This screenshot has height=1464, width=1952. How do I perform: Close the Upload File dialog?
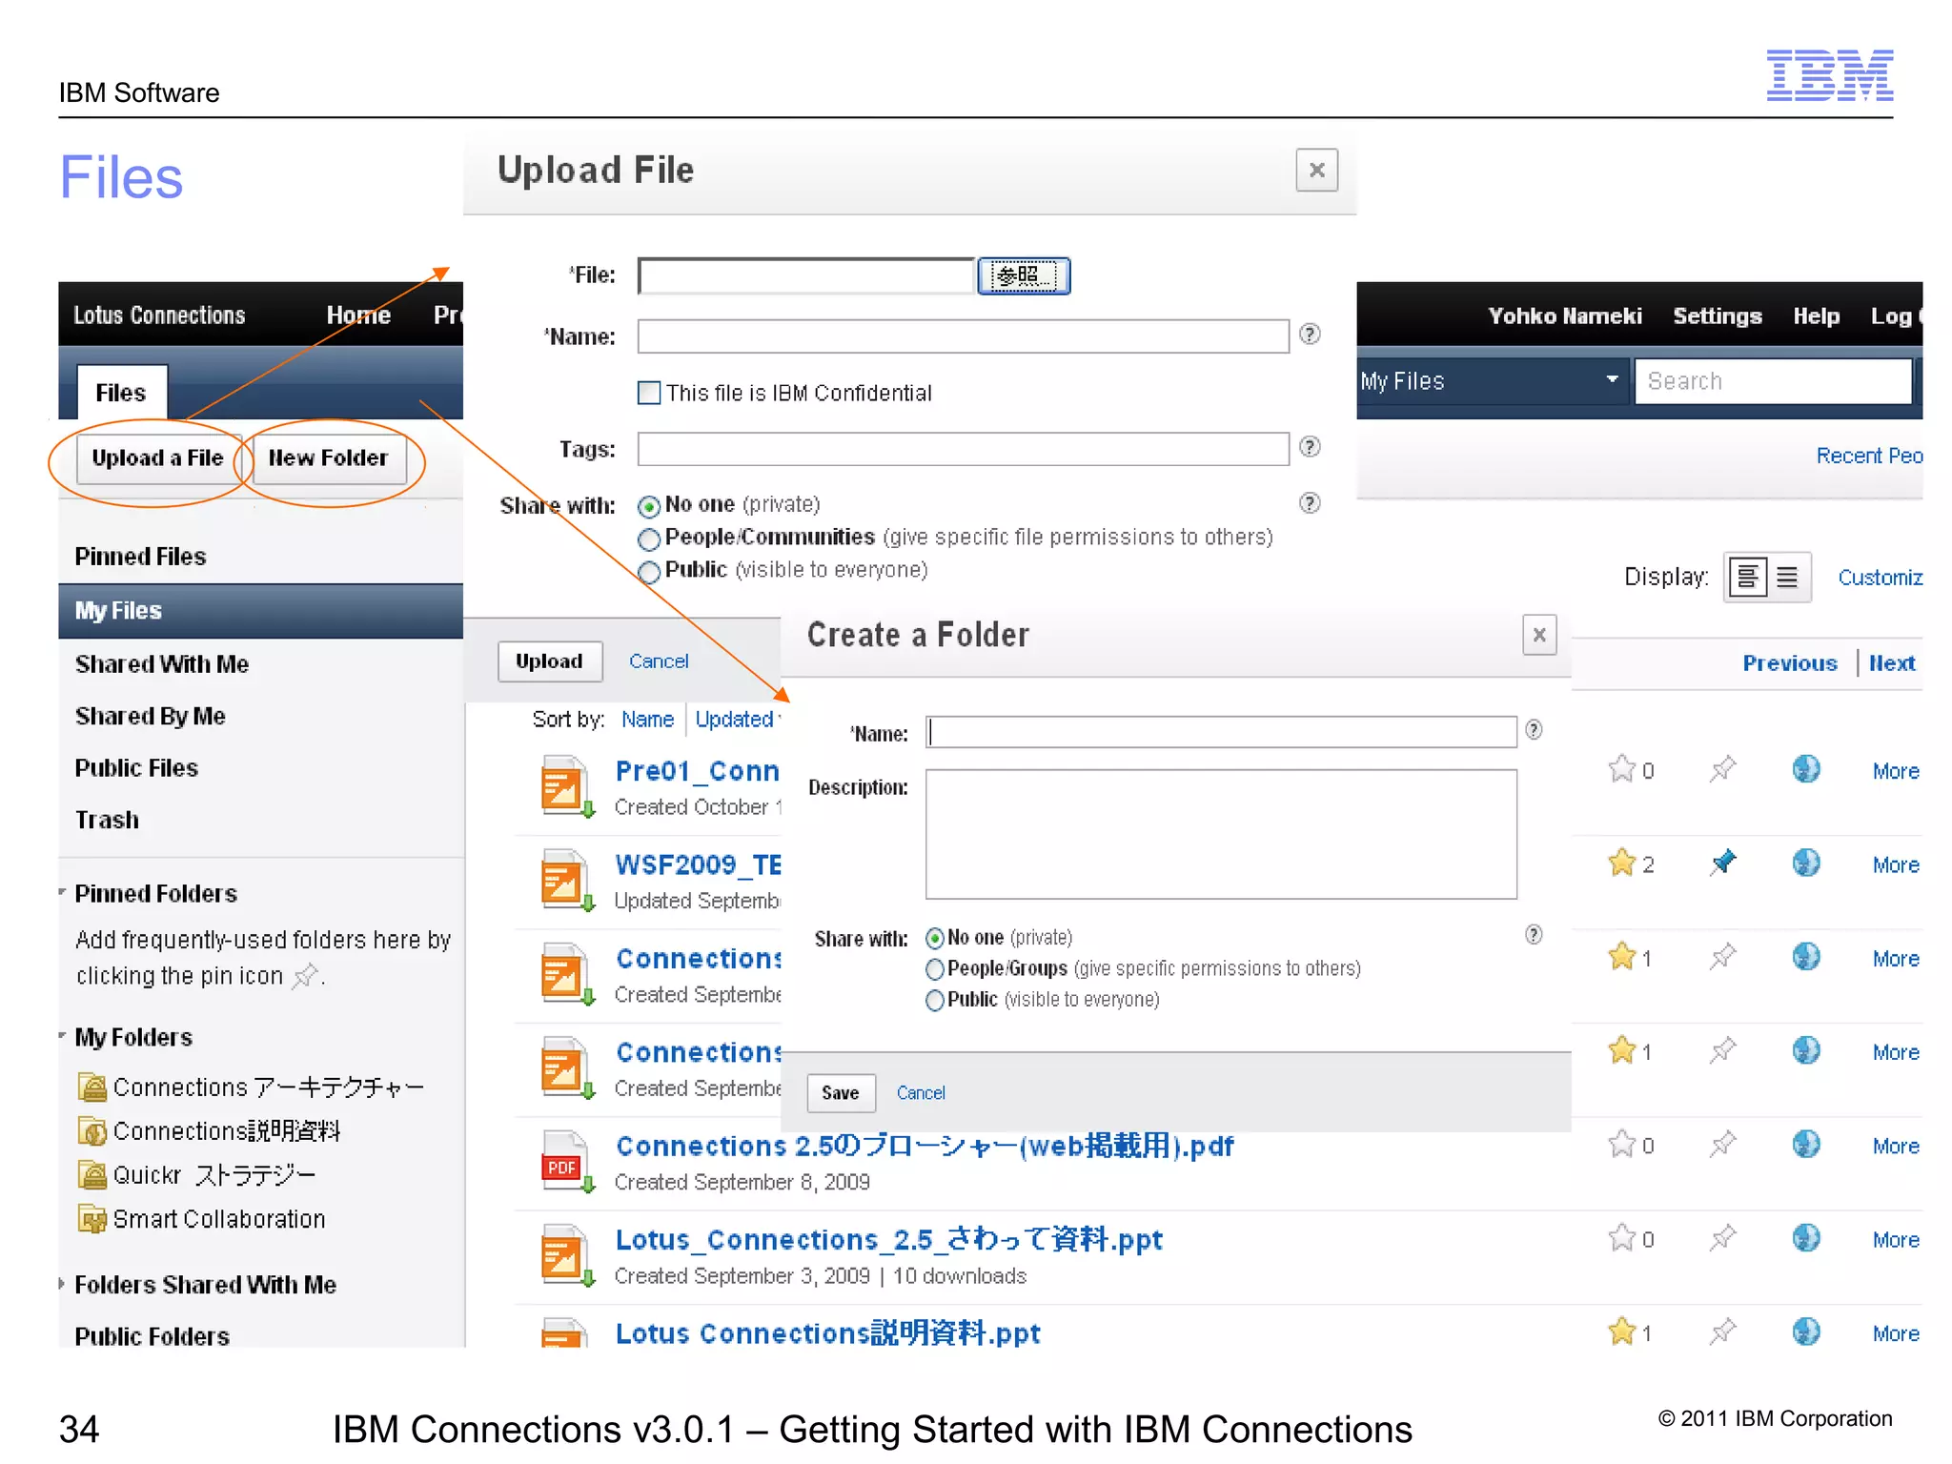tap(1316, 170)
